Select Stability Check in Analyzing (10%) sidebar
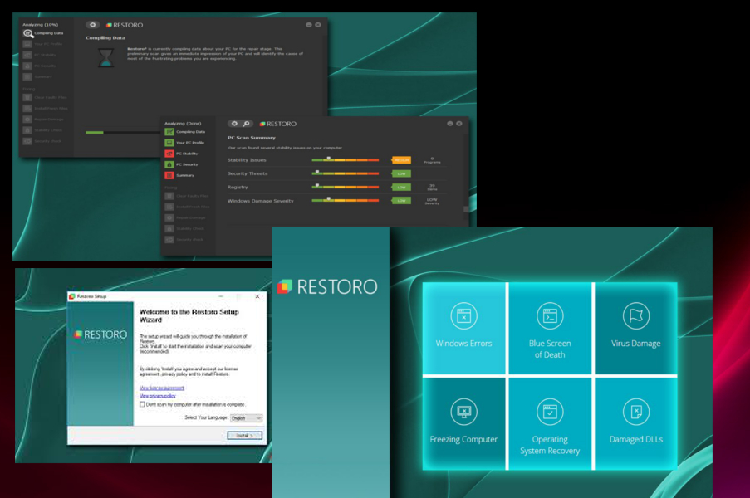Image resolution: width=750 pixels, height=498 pixels. pyautogui.click(x=48, y=130)
